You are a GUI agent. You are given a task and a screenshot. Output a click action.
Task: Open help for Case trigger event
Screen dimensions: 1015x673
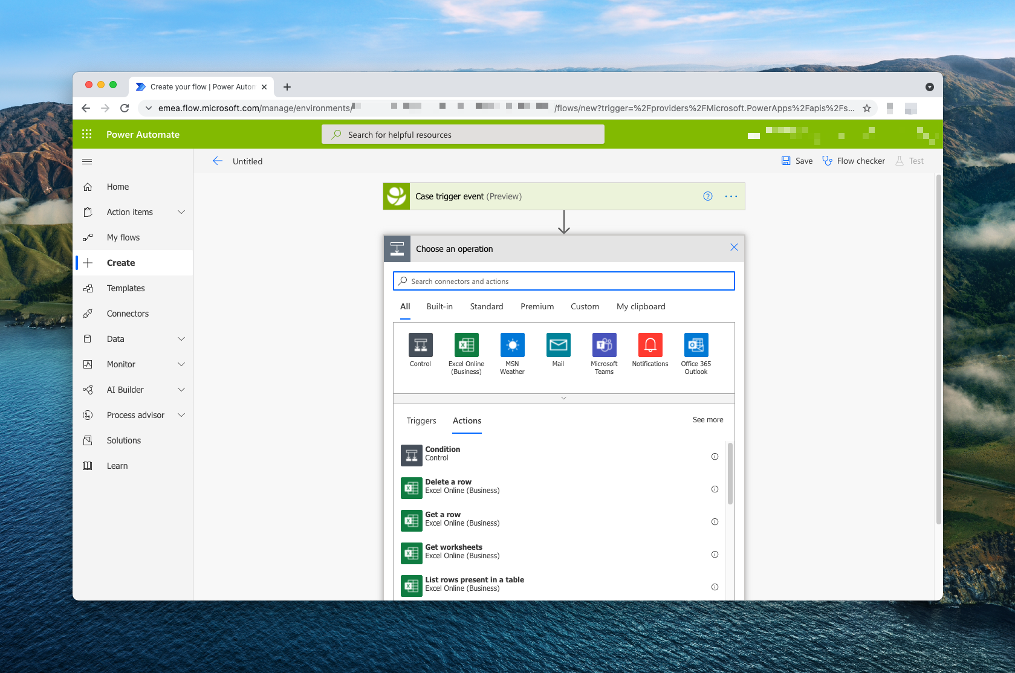[x=708, y=196]
